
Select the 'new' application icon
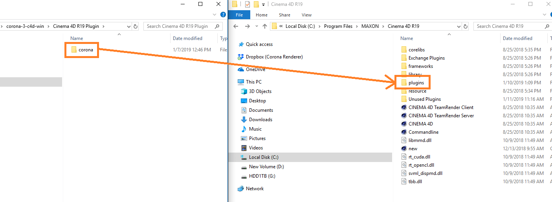pyautogui.click(x=404, y=149)
